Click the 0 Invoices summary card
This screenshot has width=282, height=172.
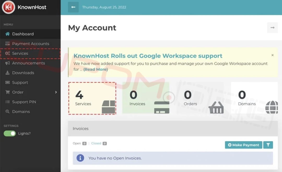(x=146, y=98)
